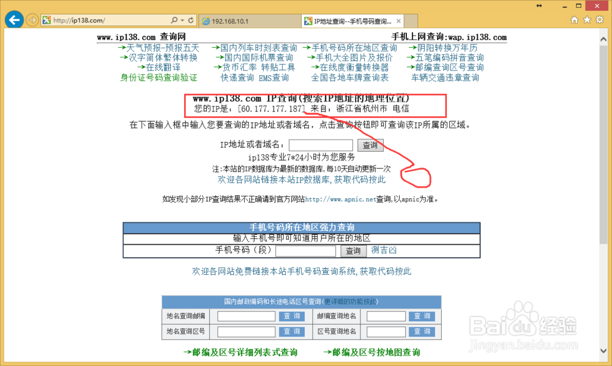Open Favorites star icon

click(587, 20)
